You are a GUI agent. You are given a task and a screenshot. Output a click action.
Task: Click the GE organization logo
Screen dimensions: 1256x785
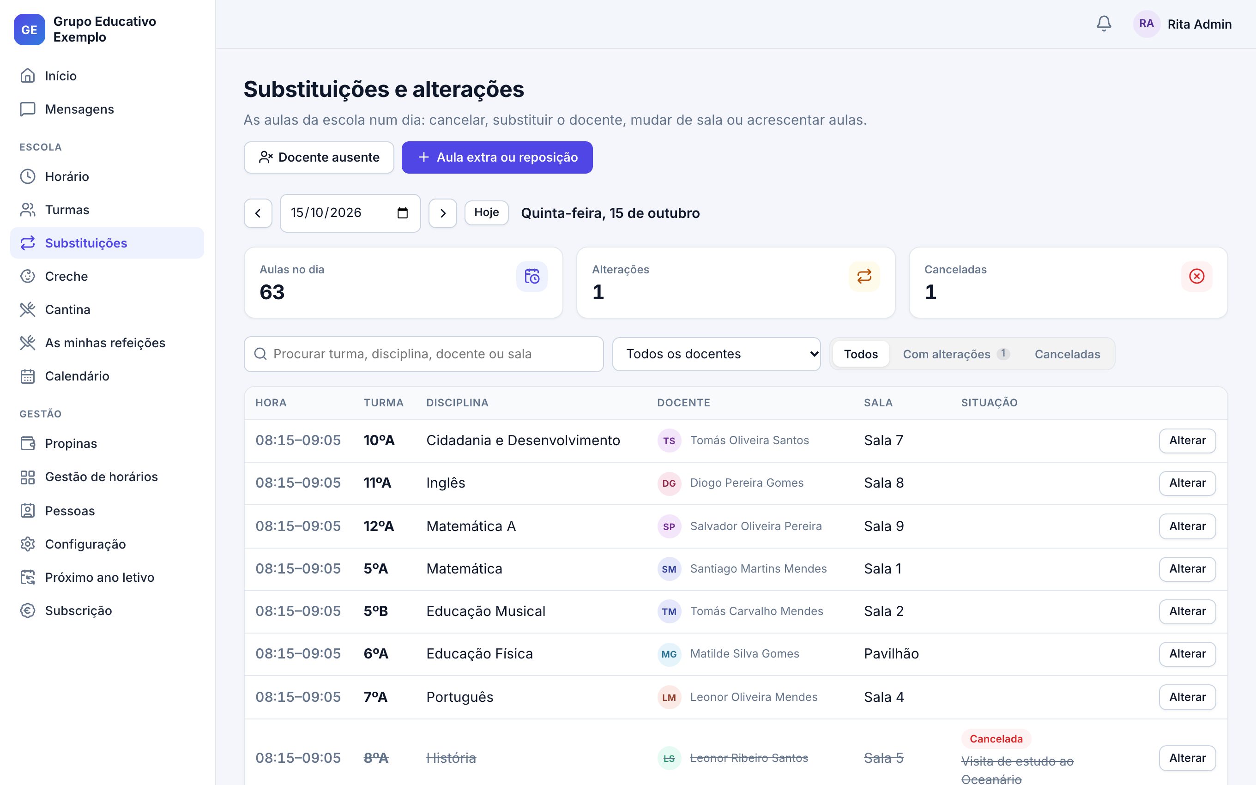(29, 30)
